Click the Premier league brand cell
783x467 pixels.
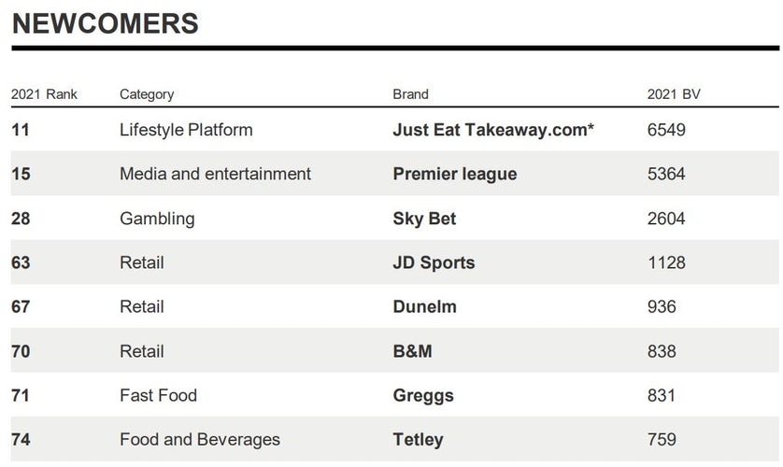tap(455, 174)
